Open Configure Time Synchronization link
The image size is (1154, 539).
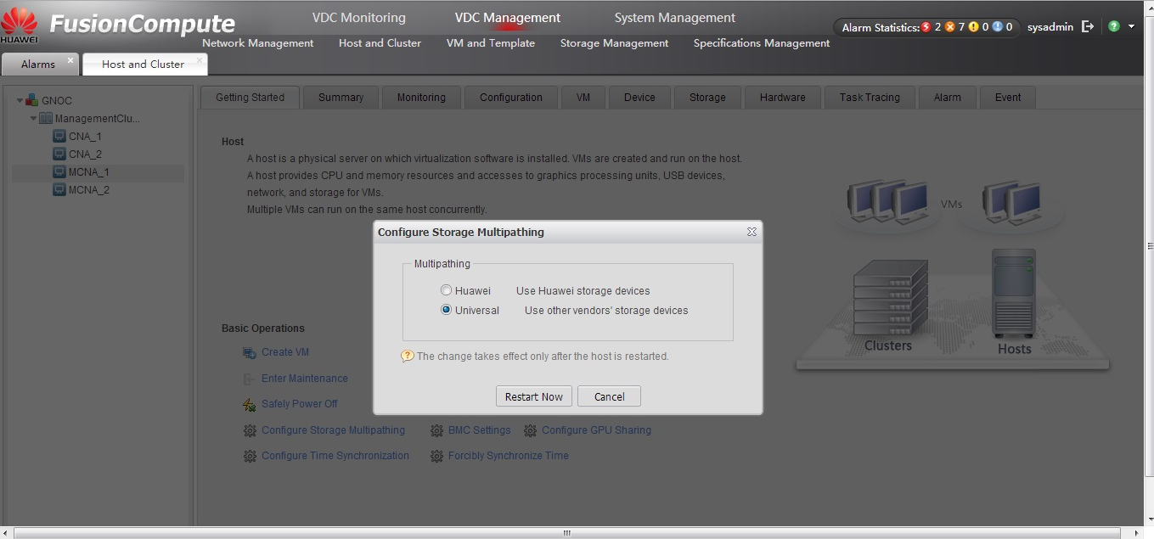[x=335, y=456]
